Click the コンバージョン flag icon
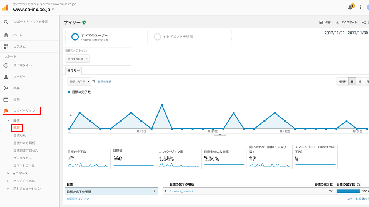 coord(6,111)
